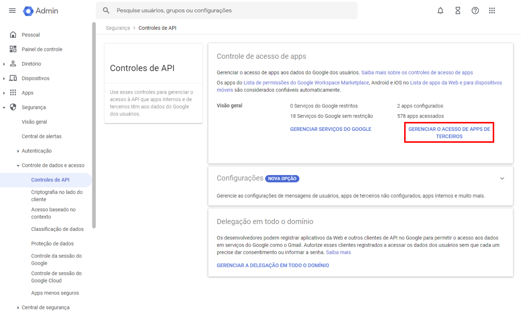Expand the Autenticação submenu arrow

pyautogui.click(x=18, y=151)
